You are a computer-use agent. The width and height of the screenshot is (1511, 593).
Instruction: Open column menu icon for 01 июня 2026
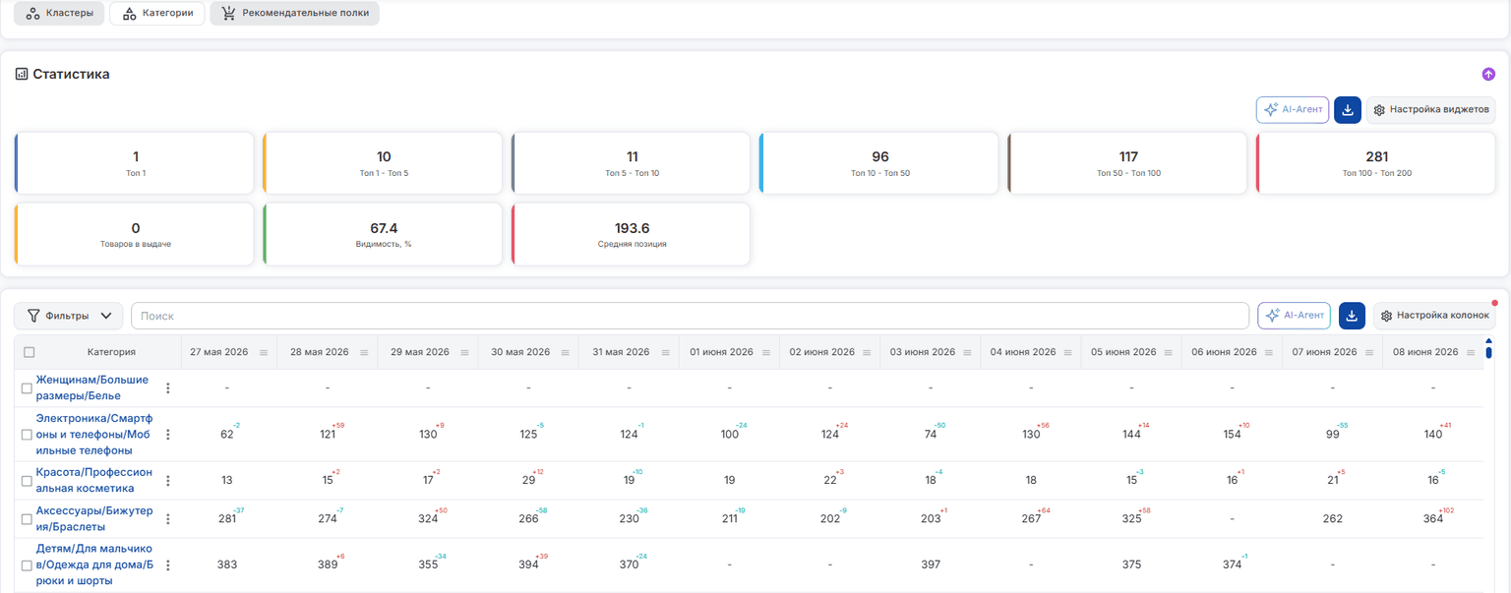pos(765,352)
